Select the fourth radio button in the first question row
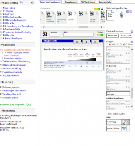135x146 pixels. point(87,63)
